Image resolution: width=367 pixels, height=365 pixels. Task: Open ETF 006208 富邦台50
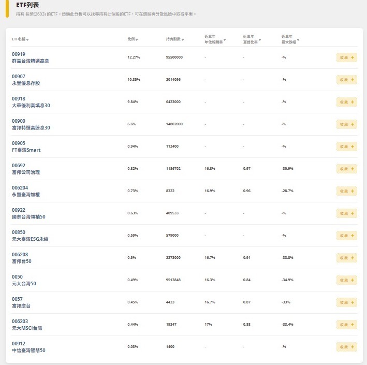point(22,258)
